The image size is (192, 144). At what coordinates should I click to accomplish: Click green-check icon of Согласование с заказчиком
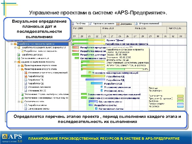pyautogui.click(x=19, y=58)
